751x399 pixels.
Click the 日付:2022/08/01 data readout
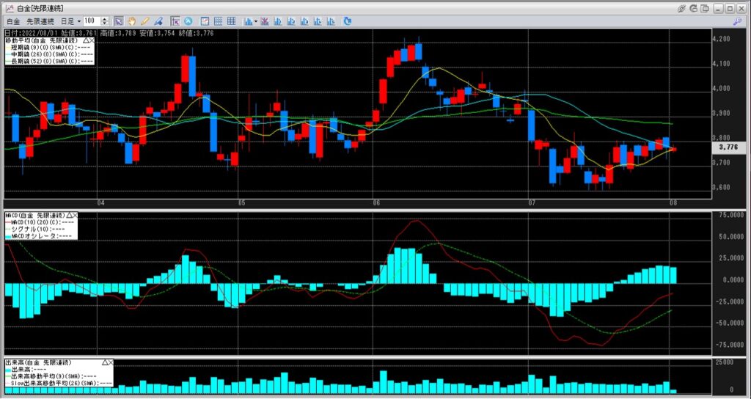(32, 33)
